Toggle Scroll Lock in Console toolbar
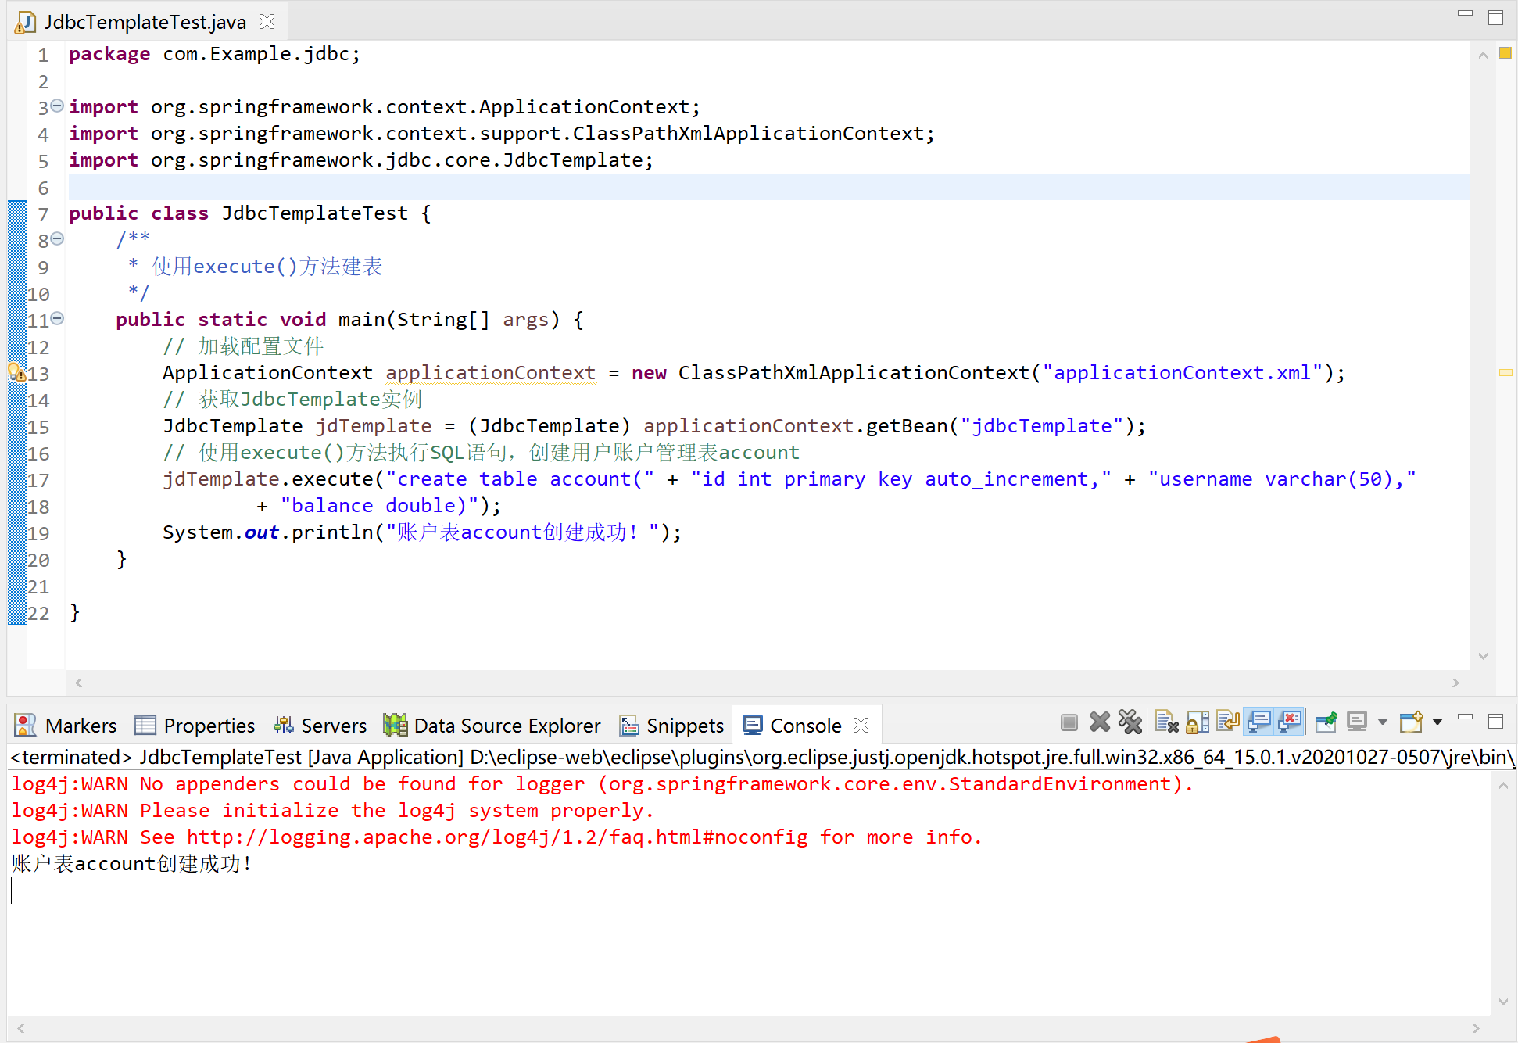 click(x=1198, y=723)
